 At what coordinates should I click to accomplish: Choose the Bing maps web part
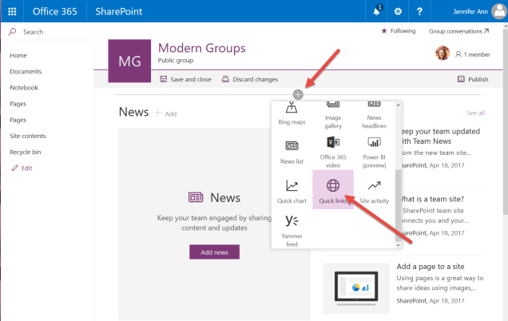tap(292, 113)
